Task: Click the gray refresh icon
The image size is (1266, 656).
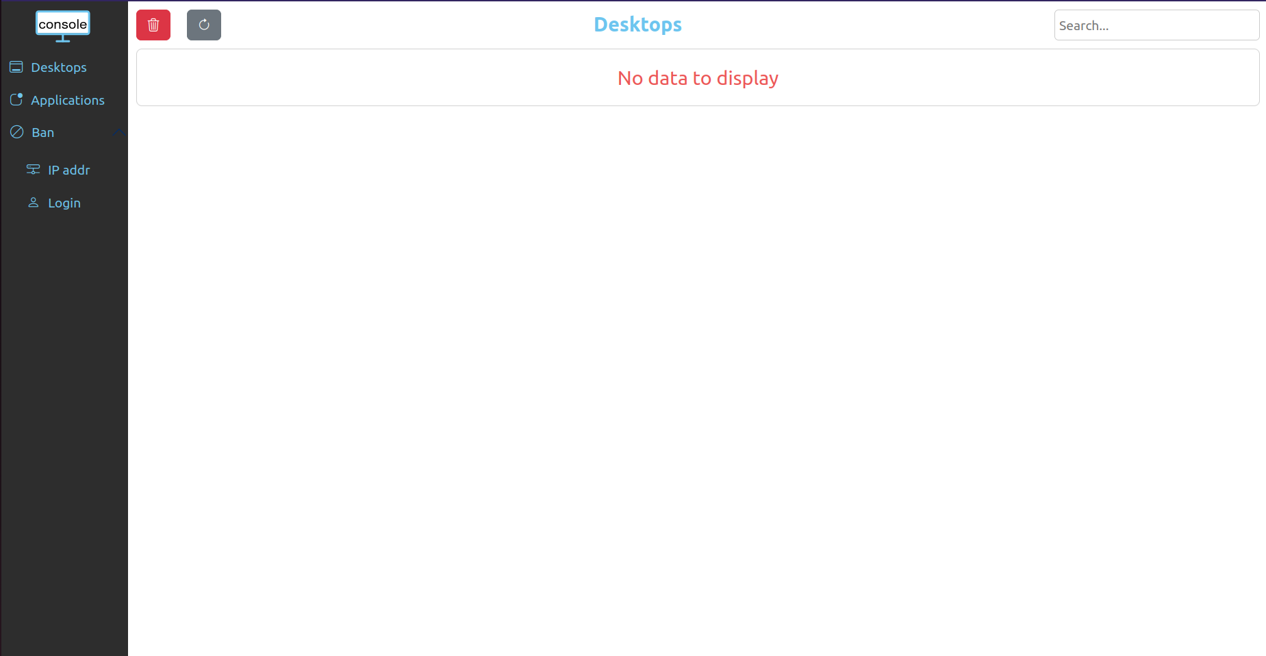Action: pyautogui.click(x=203, y=25)
